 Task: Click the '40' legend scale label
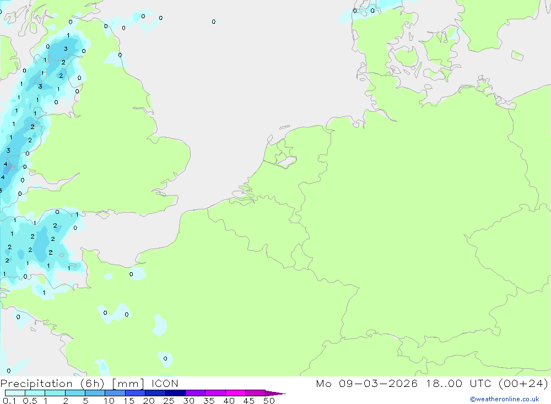pyautogui.click(x=229, y=401)
